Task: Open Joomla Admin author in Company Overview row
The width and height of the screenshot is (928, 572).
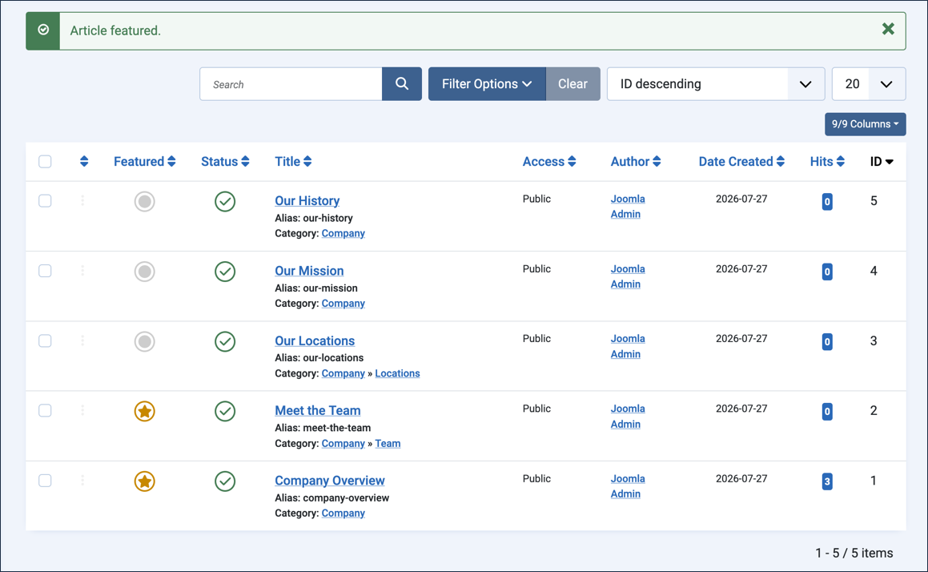Action: click(628, 486)
